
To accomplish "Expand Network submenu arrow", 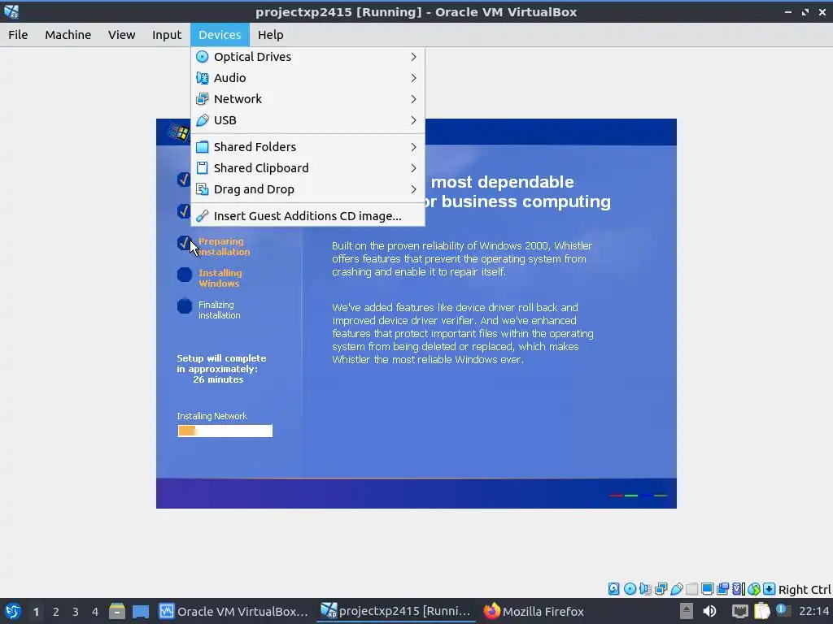I will (x=413, y=99).
